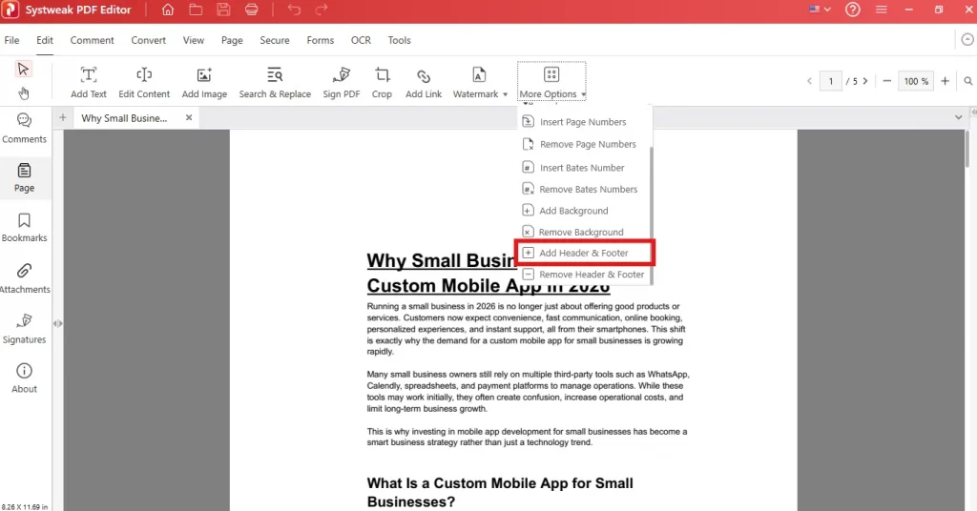This screenshot has width=977, height=511.
Task: Go to previous page arrow
Action: (x=809, y=81)
